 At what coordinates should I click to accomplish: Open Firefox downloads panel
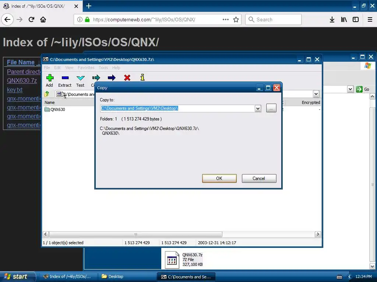click(x=332, y=19)
